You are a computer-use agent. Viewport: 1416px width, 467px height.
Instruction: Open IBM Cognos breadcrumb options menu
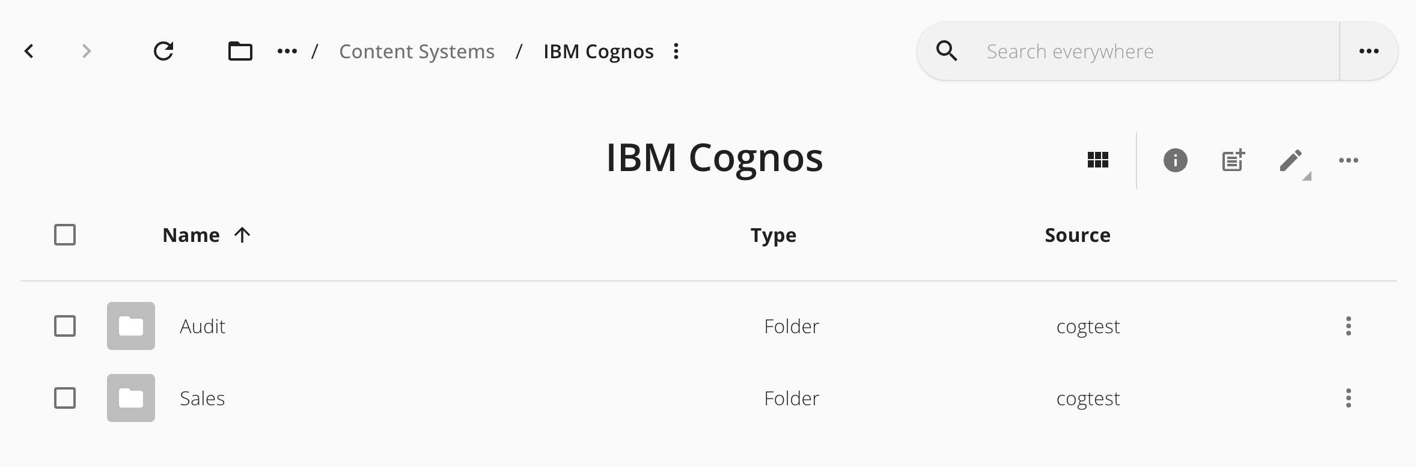[x=676, y=52]
